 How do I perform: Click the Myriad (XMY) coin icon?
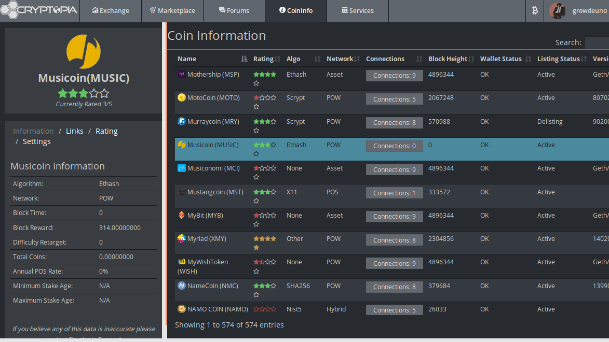pyautogui.click(x=181, y=238)
